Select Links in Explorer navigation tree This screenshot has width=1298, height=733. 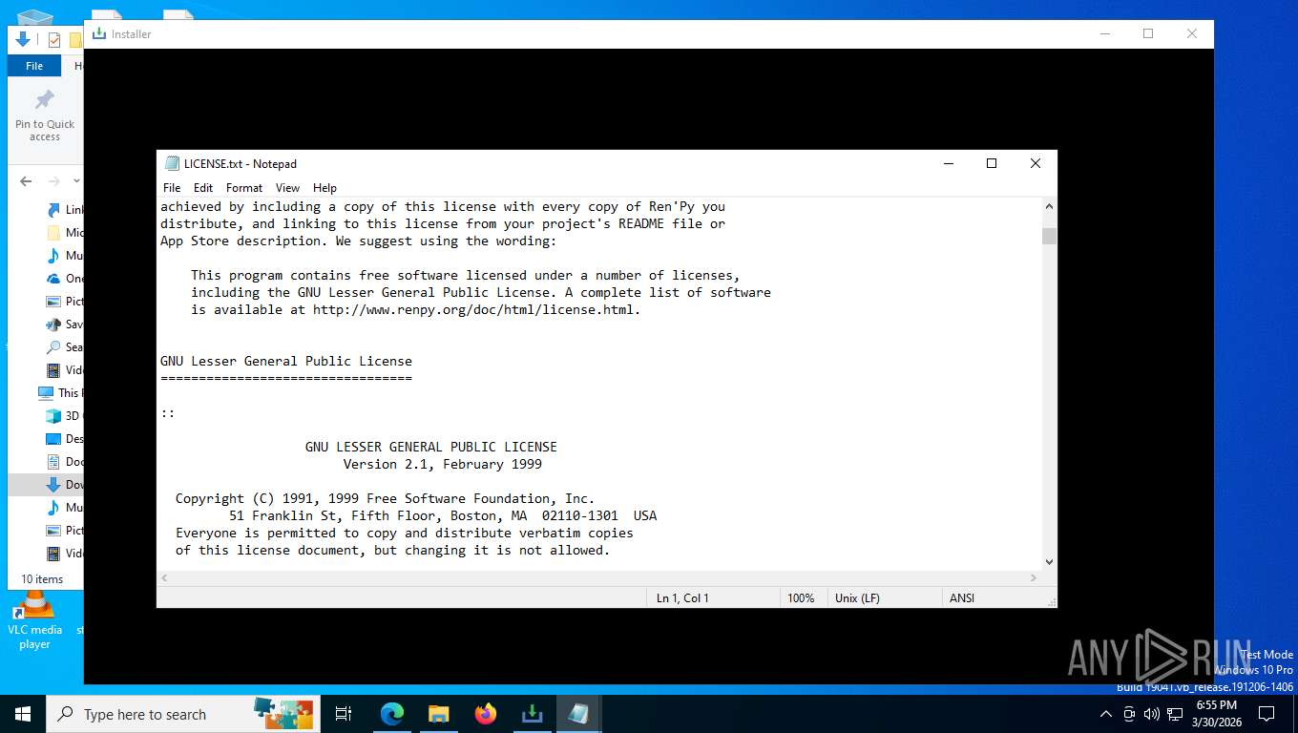coord(65,210)
